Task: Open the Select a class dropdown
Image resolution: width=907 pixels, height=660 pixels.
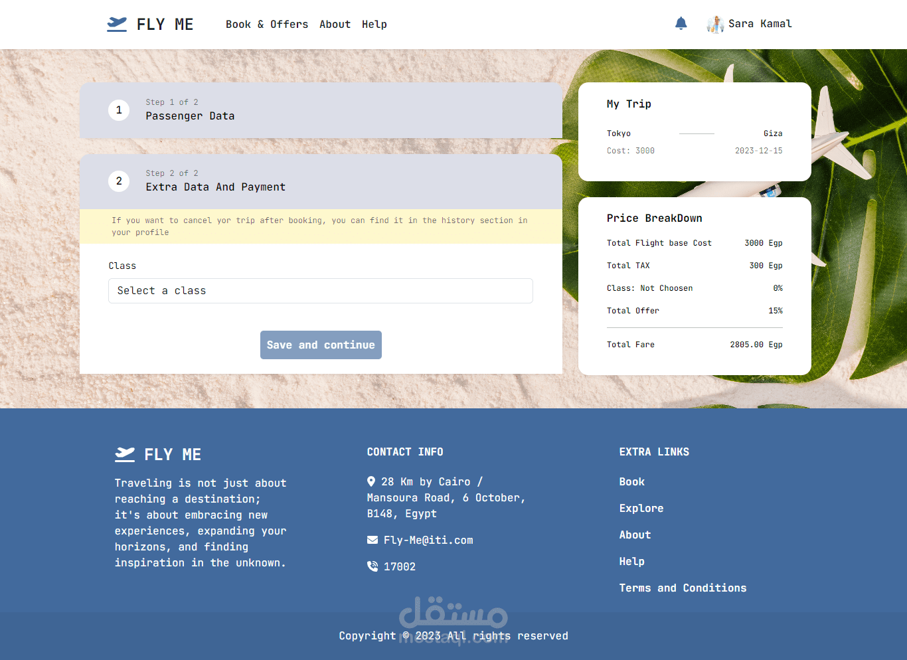Action: point(321,291)
